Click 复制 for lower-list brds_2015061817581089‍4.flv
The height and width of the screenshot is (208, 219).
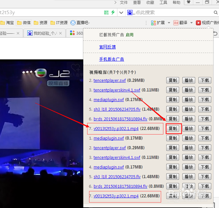click(x=173, y=186)
